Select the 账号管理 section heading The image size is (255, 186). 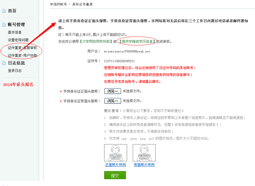[16, 25]
